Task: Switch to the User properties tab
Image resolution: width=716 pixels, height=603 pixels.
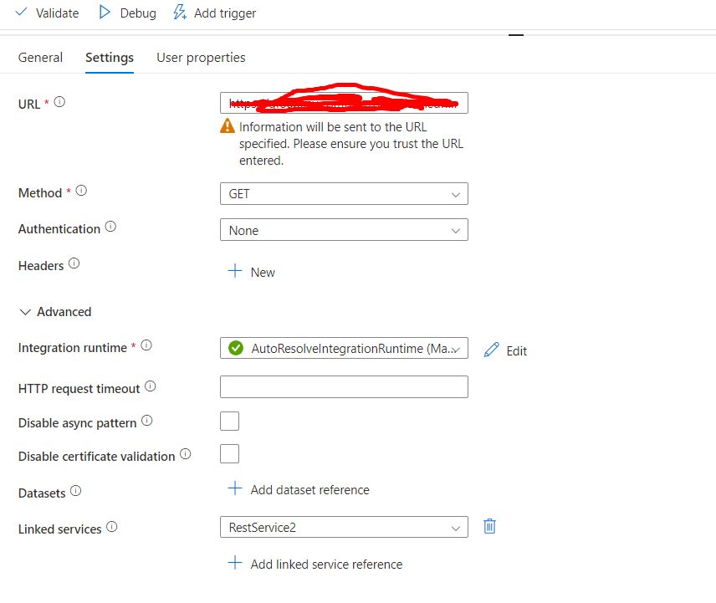Action: 201,58
